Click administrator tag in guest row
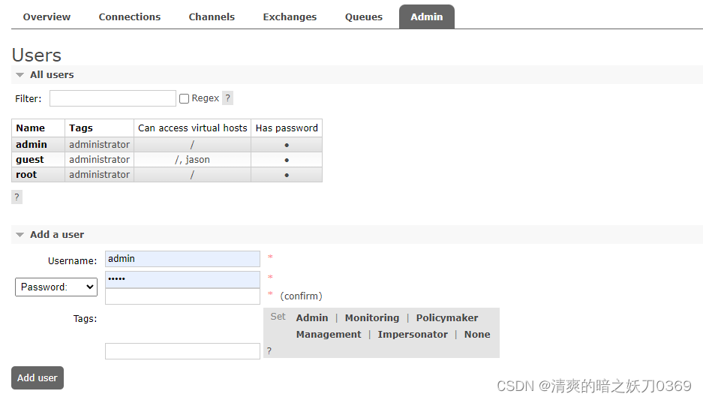Viewport: 703px width, 400px height. pyautogui.click(x=100, y=160)
